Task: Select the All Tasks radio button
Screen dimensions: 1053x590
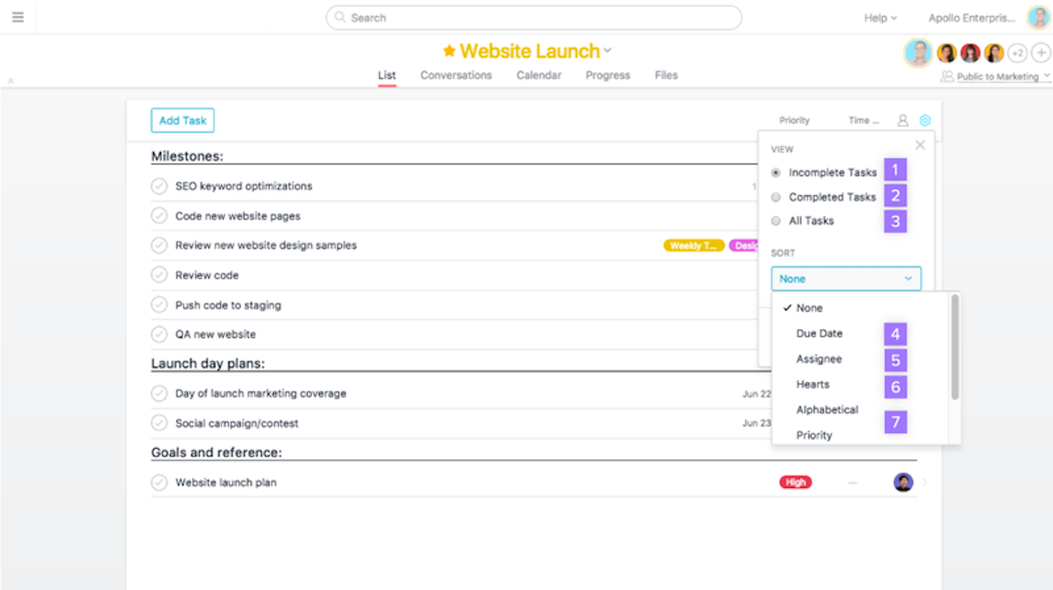Action: [x=775, y=220]
